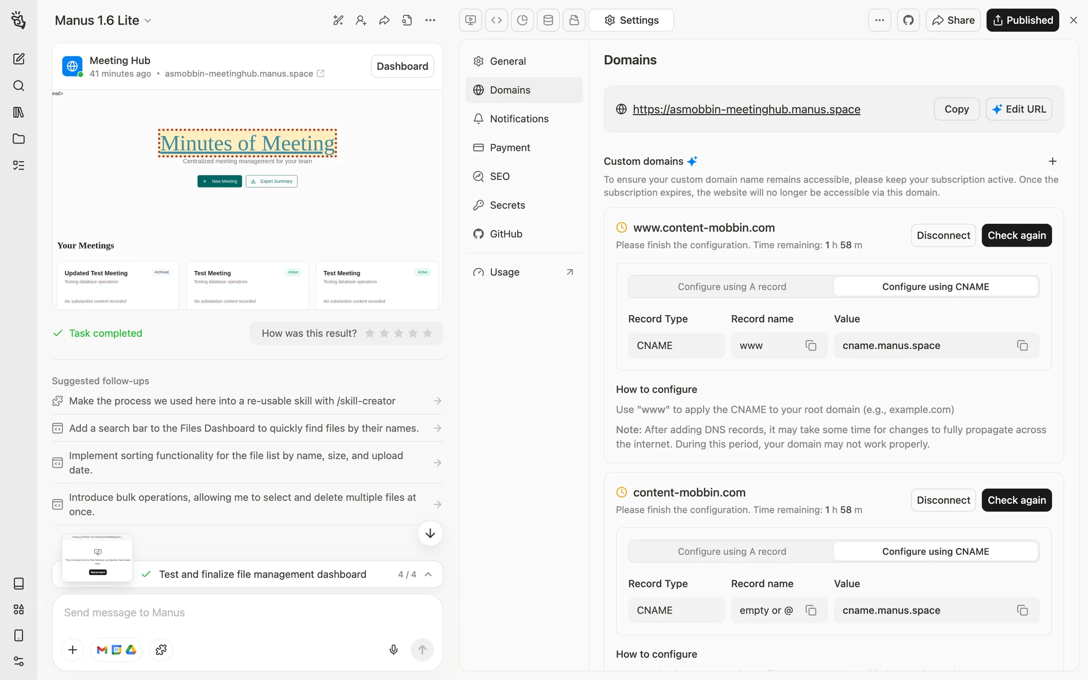Open the Notifications settings section

(519, 119)
